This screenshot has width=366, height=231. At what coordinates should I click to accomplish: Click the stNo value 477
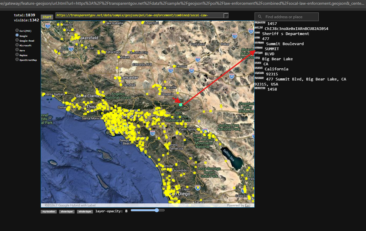point(266,39)
